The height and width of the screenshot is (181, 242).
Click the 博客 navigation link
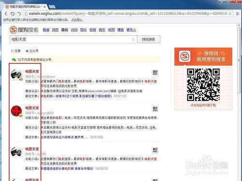coord(121,30)
